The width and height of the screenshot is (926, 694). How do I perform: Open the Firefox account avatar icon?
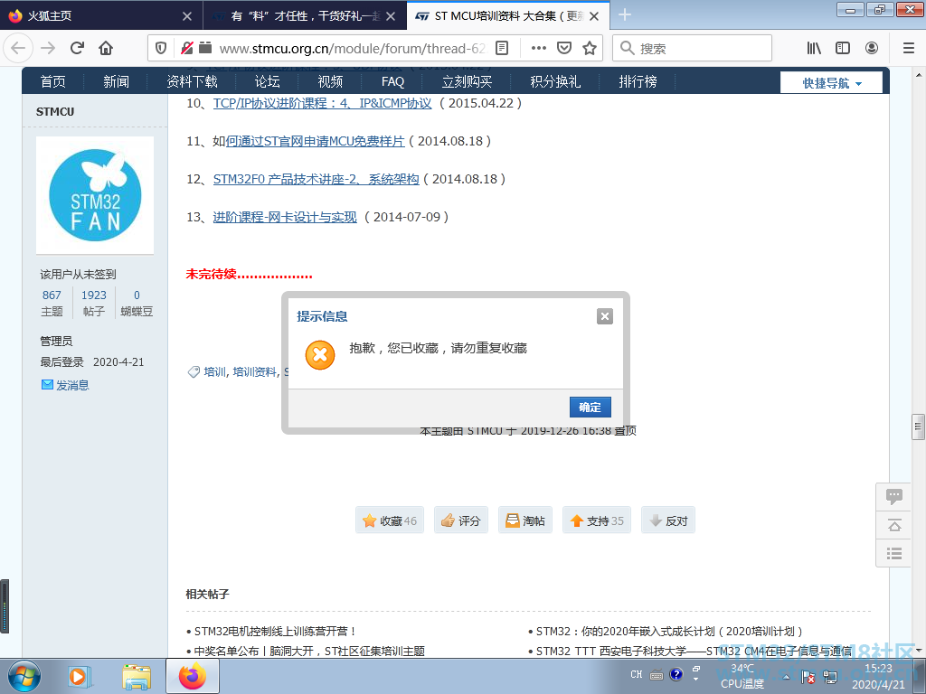coord(872,49)
